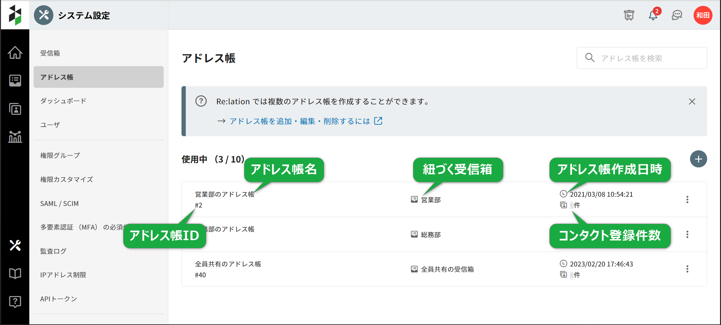Open options menu for 総務部 address book row
721x325 pixels.
687,235
